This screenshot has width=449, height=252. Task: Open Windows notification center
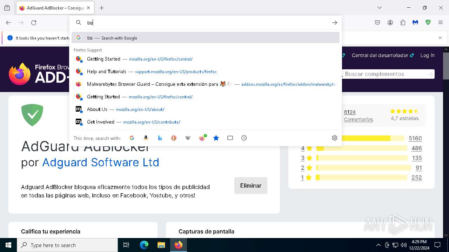tap(437, 245)
